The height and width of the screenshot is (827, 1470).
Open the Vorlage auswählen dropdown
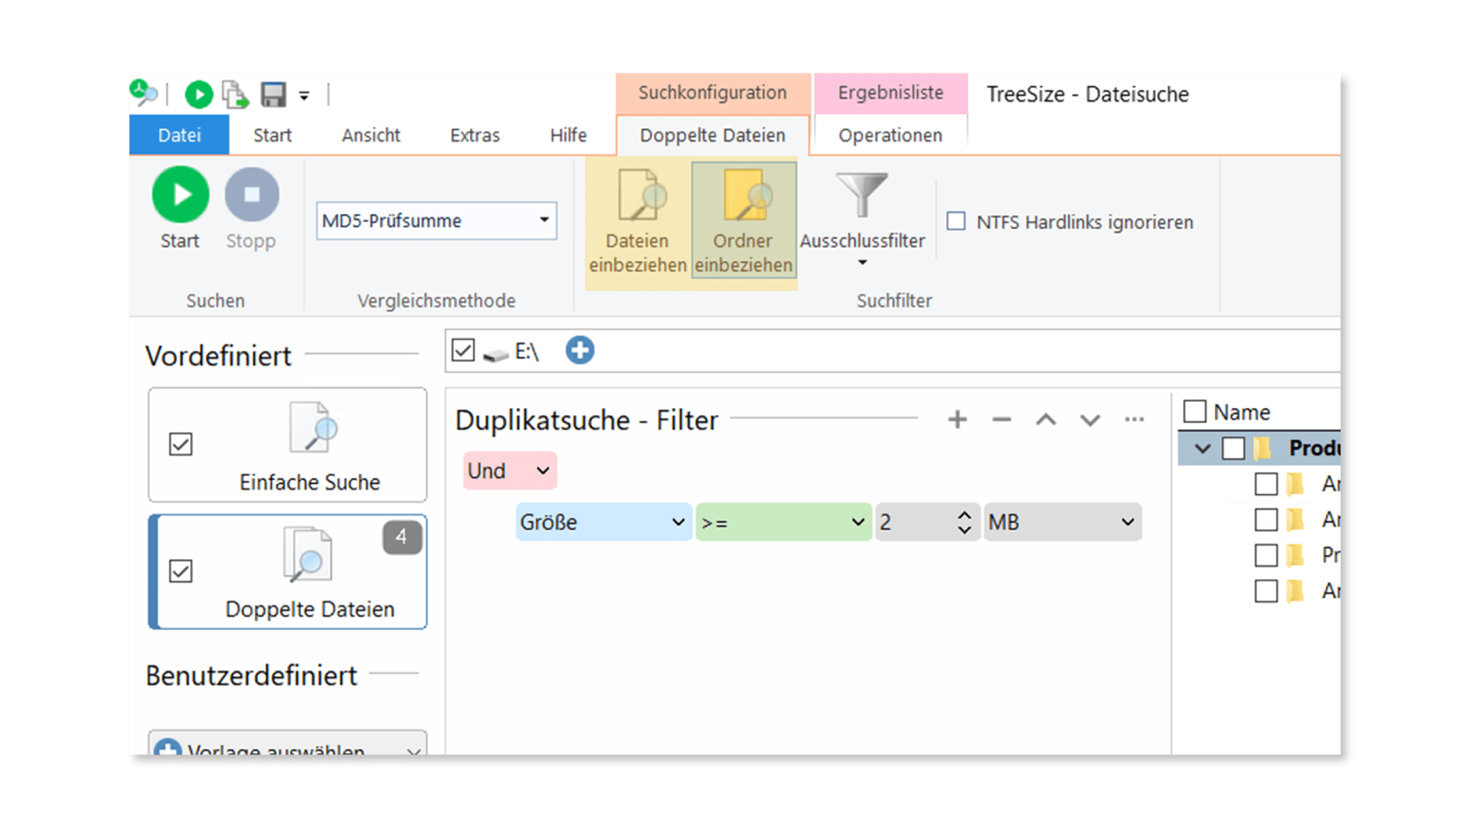288,744
